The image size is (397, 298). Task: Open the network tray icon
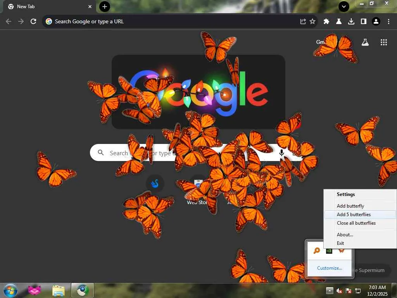pyautogui.click(x=358, y=291)
